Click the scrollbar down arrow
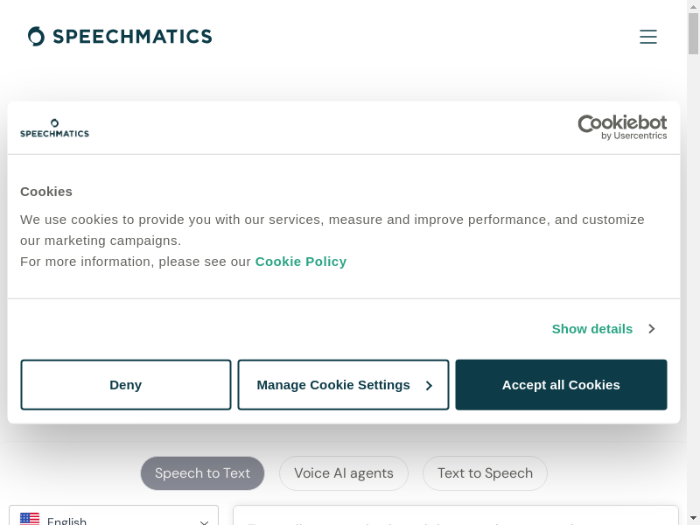Viewport: 700px width, 525px height. point(693,517)
